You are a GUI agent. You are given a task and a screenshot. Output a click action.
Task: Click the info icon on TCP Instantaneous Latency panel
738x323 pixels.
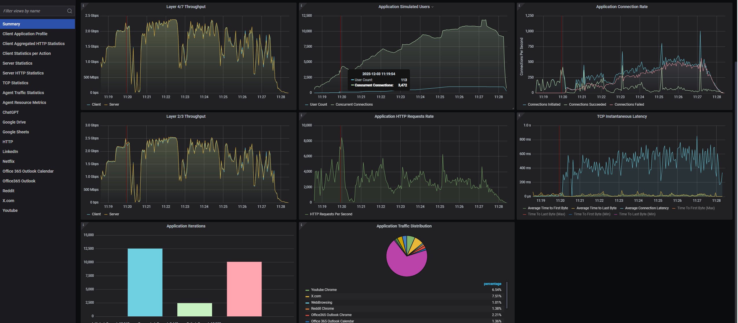coord(519,115)
